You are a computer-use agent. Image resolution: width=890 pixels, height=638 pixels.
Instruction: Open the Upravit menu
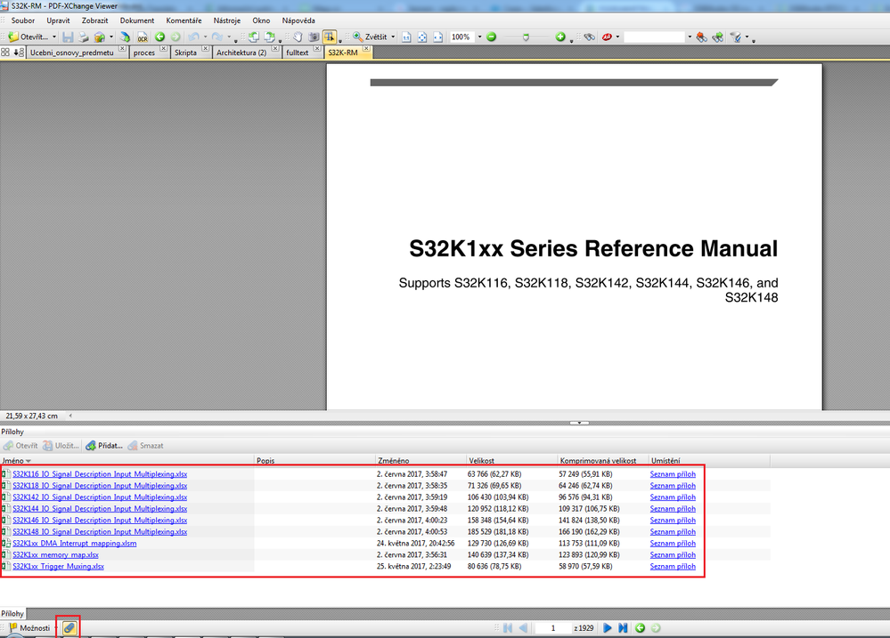pyautogui.click(x=59, y=20)
